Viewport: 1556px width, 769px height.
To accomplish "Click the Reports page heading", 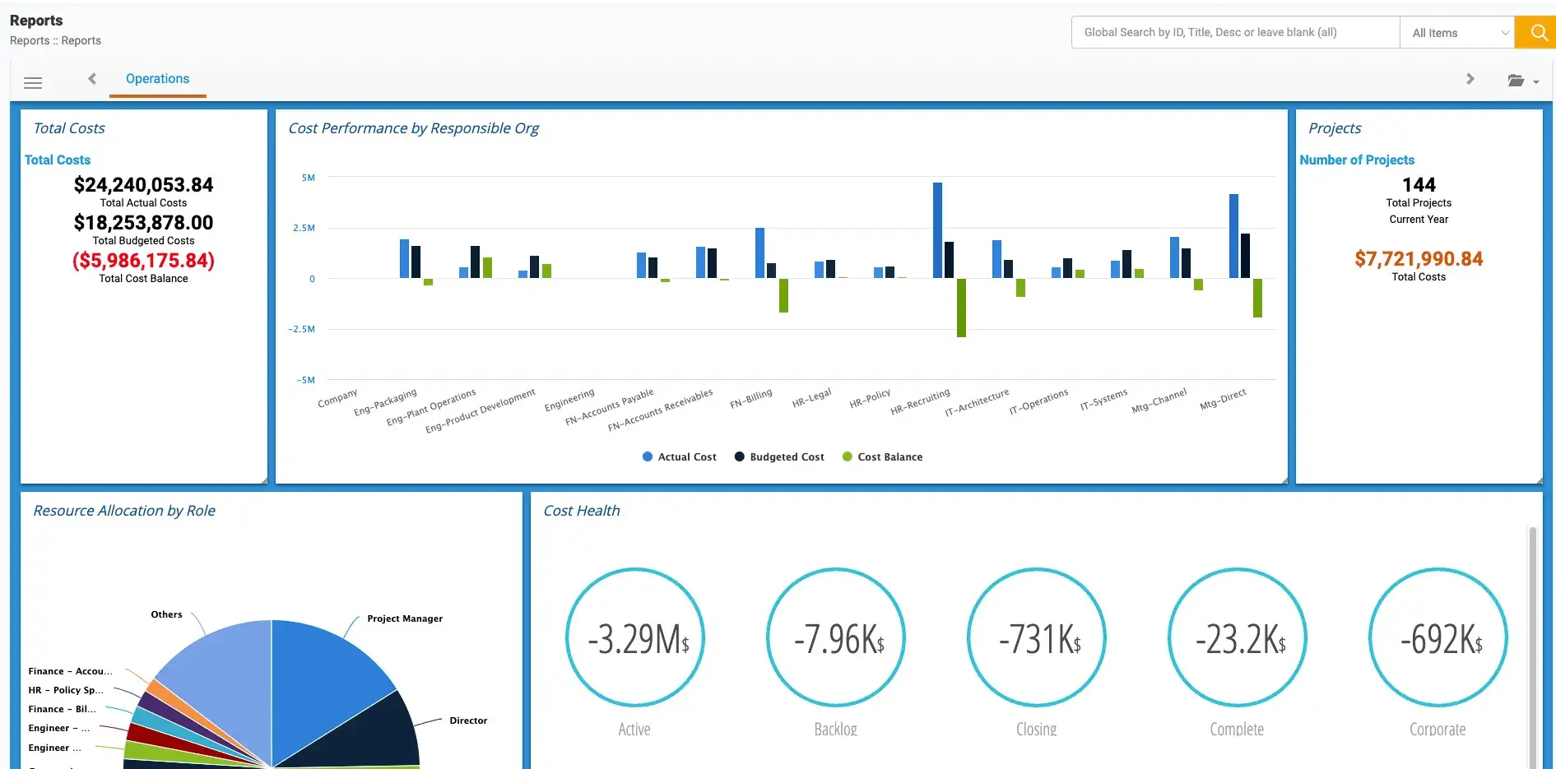I will [x=36, y=21].
